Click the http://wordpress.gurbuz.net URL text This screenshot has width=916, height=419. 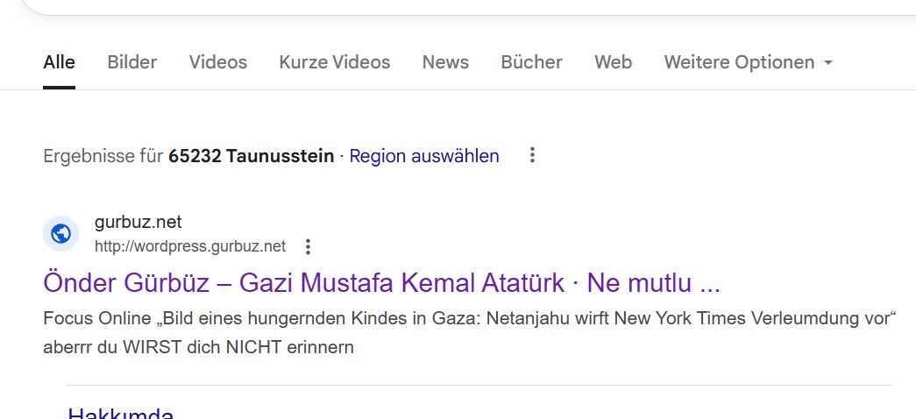(190, 246)
